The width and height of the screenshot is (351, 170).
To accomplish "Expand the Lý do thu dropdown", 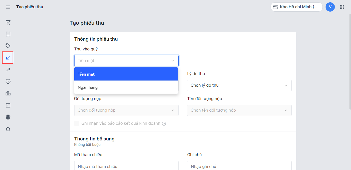I will 239,85.
